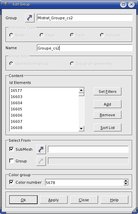Screen dimensions: 138x214
Task: Click the Apply button
Action: coord(54,200)
